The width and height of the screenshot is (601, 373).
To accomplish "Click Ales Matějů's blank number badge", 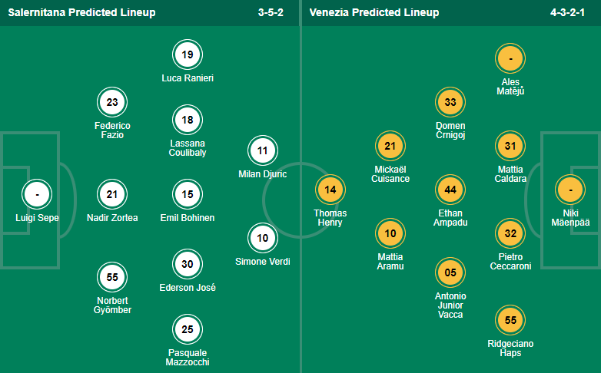I will (510, 58).
